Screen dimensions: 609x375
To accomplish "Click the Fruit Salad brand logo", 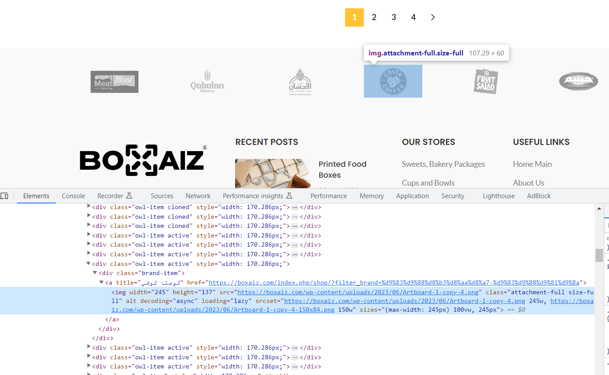I will point(486,81).
